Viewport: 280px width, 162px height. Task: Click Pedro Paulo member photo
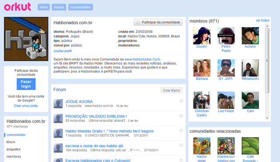point(226,36)
